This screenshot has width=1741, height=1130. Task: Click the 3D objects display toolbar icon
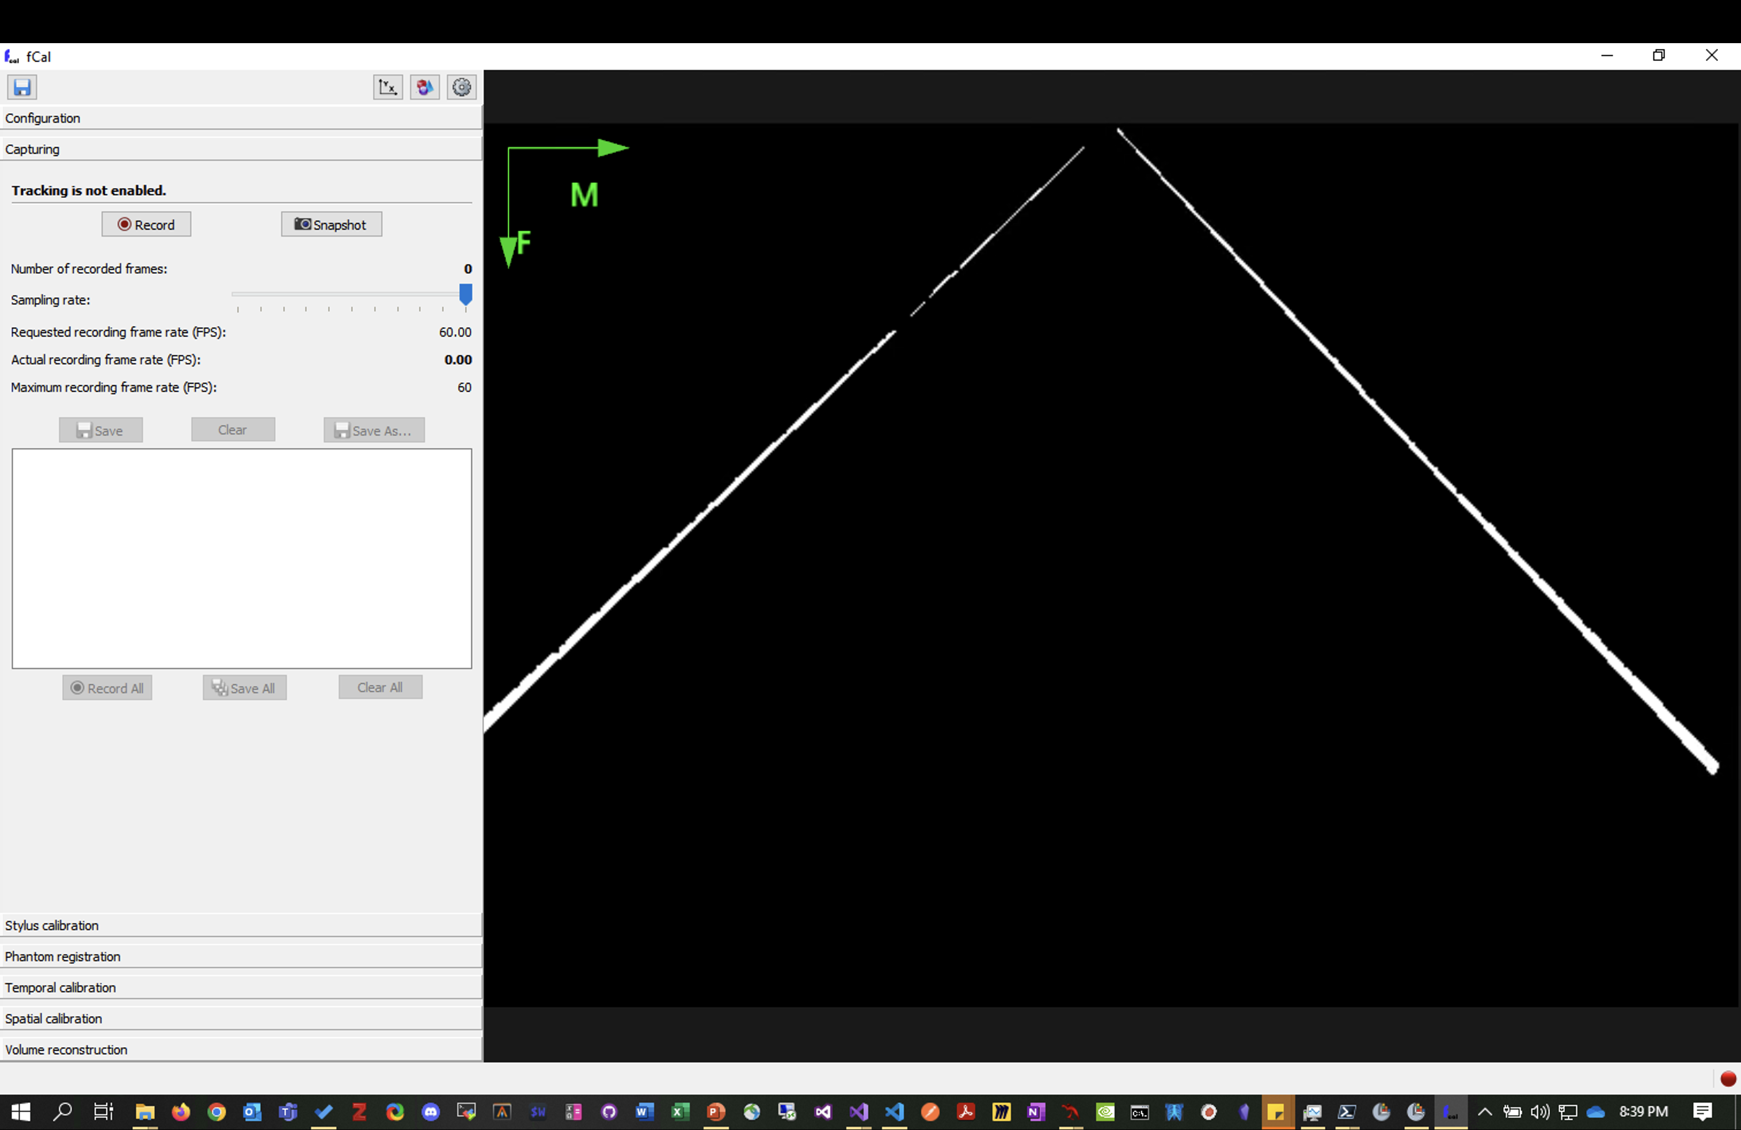[x=424, y=87]
